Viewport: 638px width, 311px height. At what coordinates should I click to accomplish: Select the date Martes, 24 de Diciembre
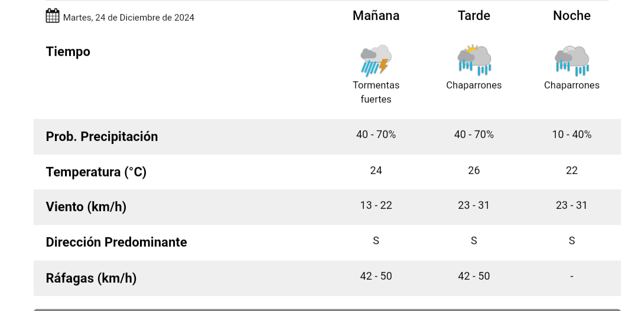point(128,18)
